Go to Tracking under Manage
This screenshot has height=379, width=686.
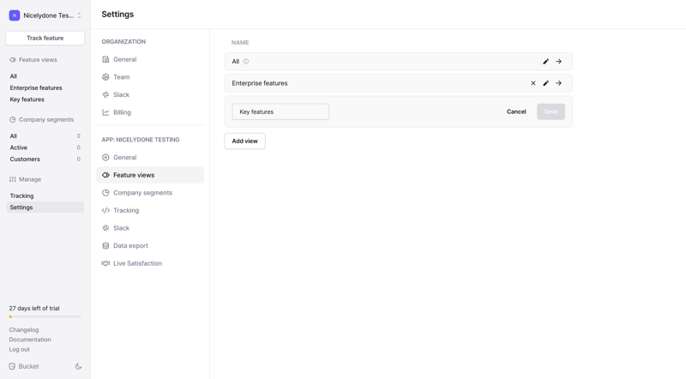22,196
